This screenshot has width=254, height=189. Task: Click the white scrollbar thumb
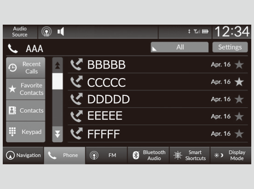[58, 81]
